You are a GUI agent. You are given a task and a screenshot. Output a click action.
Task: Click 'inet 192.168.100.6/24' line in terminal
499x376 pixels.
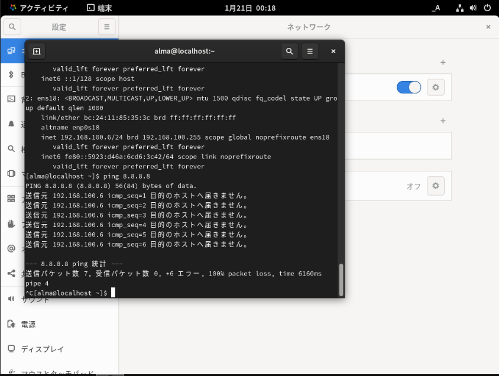[185, 137]
